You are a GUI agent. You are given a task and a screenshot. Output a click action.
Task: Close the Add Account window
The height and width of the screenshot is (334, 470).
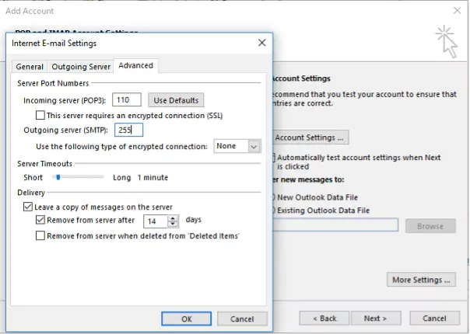pyautogui.click(x=456, y=11)
